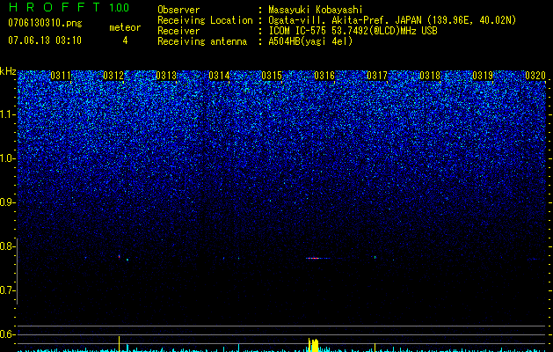Click the kHz axis unit label
The image size is (553, 352).
(8, 71)
